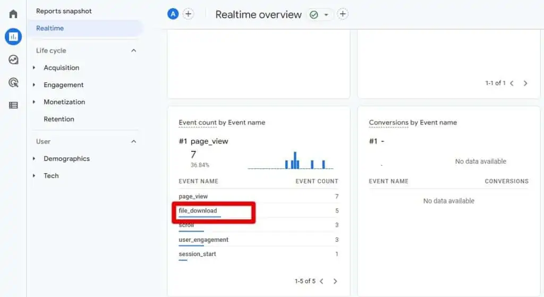
Task: Click the file_download event row
Action: (x=259, y=210)
